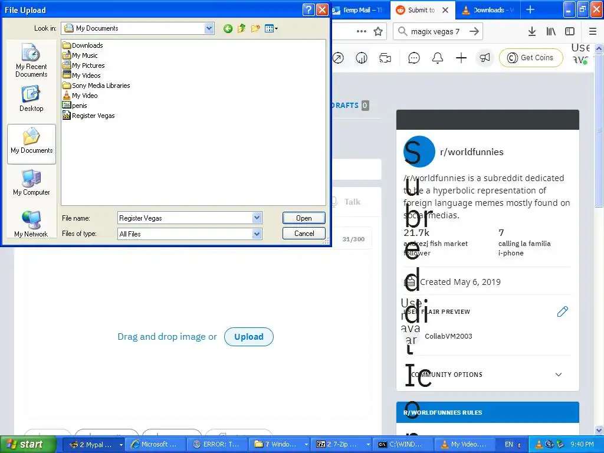Open the r/worldfunnies community link
Screen dimensions: 604x453
coord(471,152)
